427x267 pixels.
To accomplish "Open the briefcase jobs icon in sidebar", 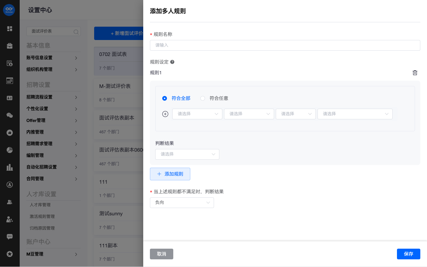I will click(10, 46).
